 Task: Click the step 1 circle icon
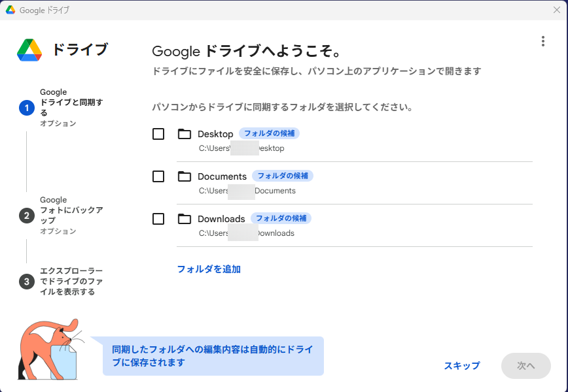click(27, 108)
